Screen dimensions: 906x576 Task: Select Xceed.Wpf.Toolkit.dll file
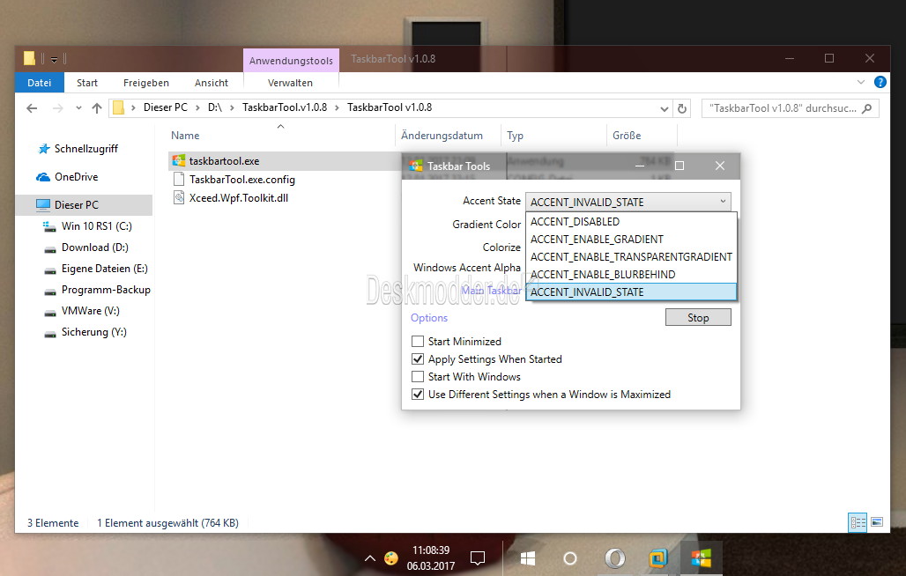click(239, 198)
